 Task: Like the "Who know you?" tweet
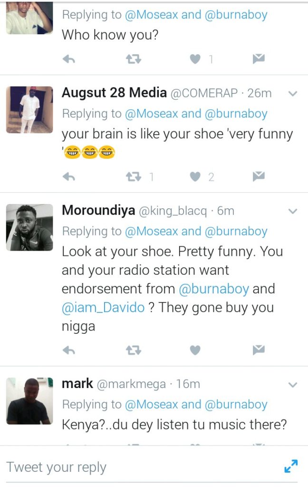pyautogui.click(x=195, y=58)
